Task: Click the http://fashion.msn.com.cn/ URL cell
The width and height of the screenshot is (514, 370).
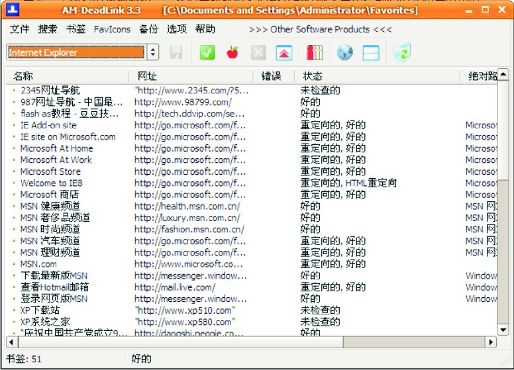Action: (189, 229)
